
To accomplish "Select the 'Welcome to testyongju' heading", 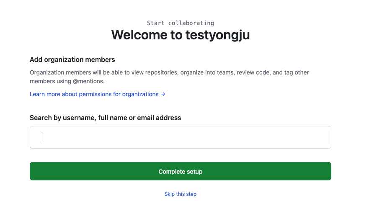I will (x=180, y=35).
